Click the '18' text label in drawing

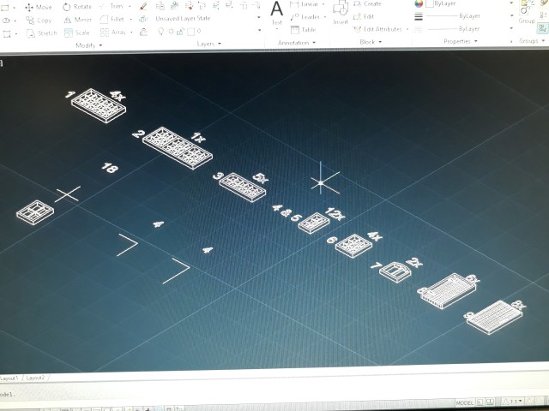coord(110,168)
